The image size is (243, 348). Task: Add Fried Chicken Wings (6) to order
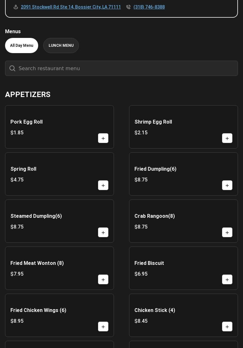(103, 327)
